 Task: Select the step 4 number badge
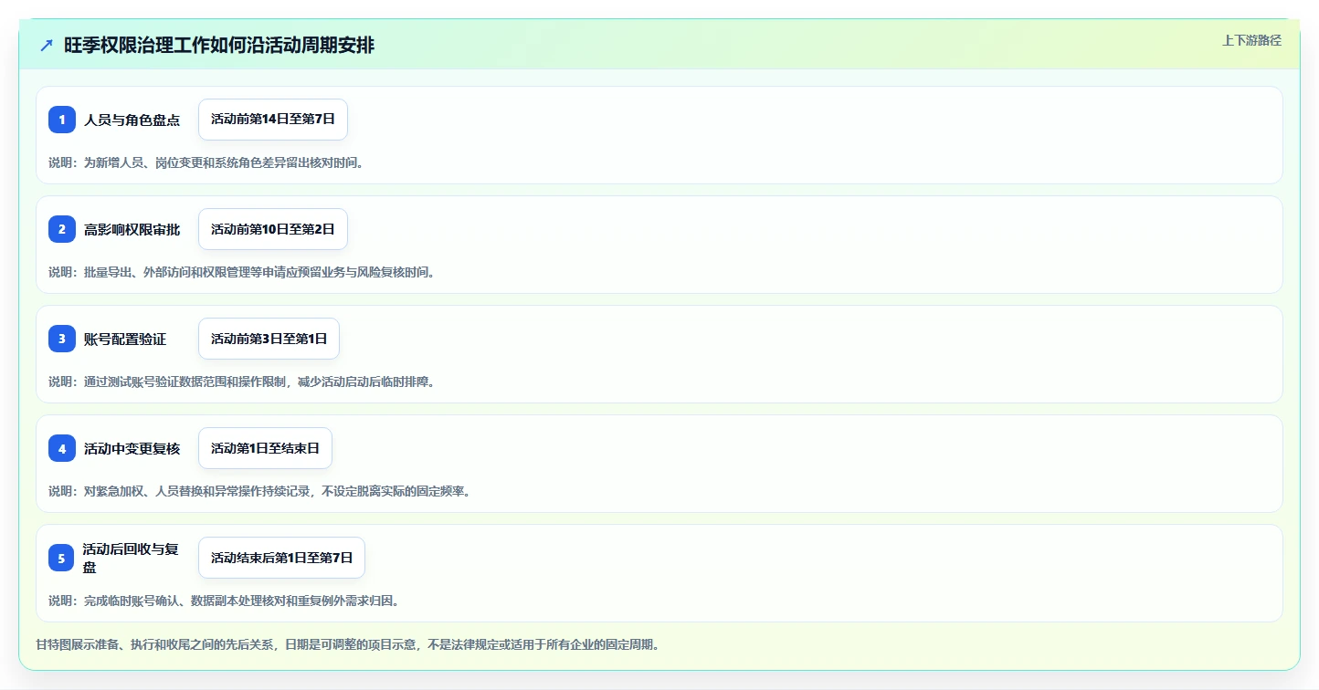(x=62, y=448)
